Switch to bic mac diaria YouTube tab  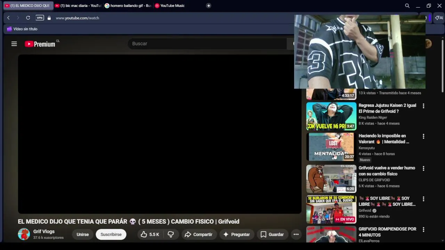pyautogui.click(x=78, y=6)
